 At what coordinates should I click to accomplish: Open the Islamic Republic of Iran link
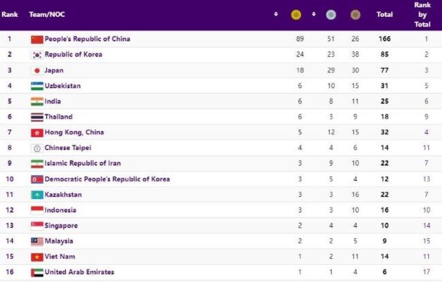82,163
